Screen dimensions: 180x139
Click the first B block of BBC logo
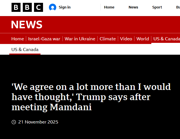click(x=16, y=7)
